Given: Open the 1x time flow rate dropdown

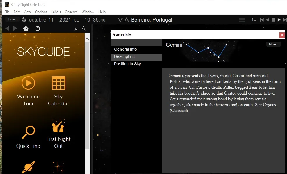Looking at the screenshot, I should point(254,20).
